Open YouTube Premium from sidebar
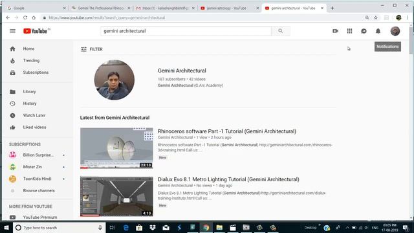This screenshot has height=233, width=414. click(x=40, y=217)
